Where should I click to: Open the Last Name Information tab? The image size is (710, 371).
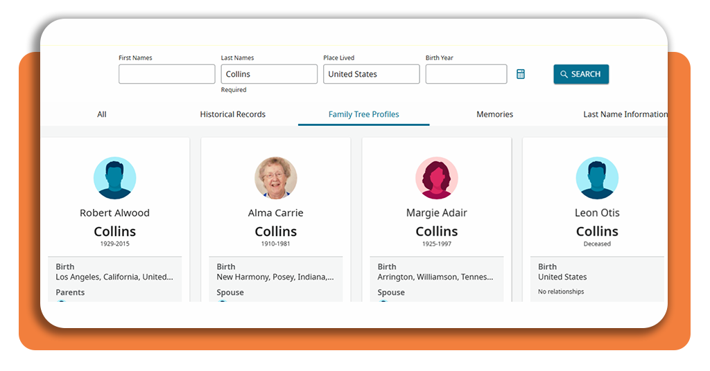pyautogui.click(x=625, y=114)
